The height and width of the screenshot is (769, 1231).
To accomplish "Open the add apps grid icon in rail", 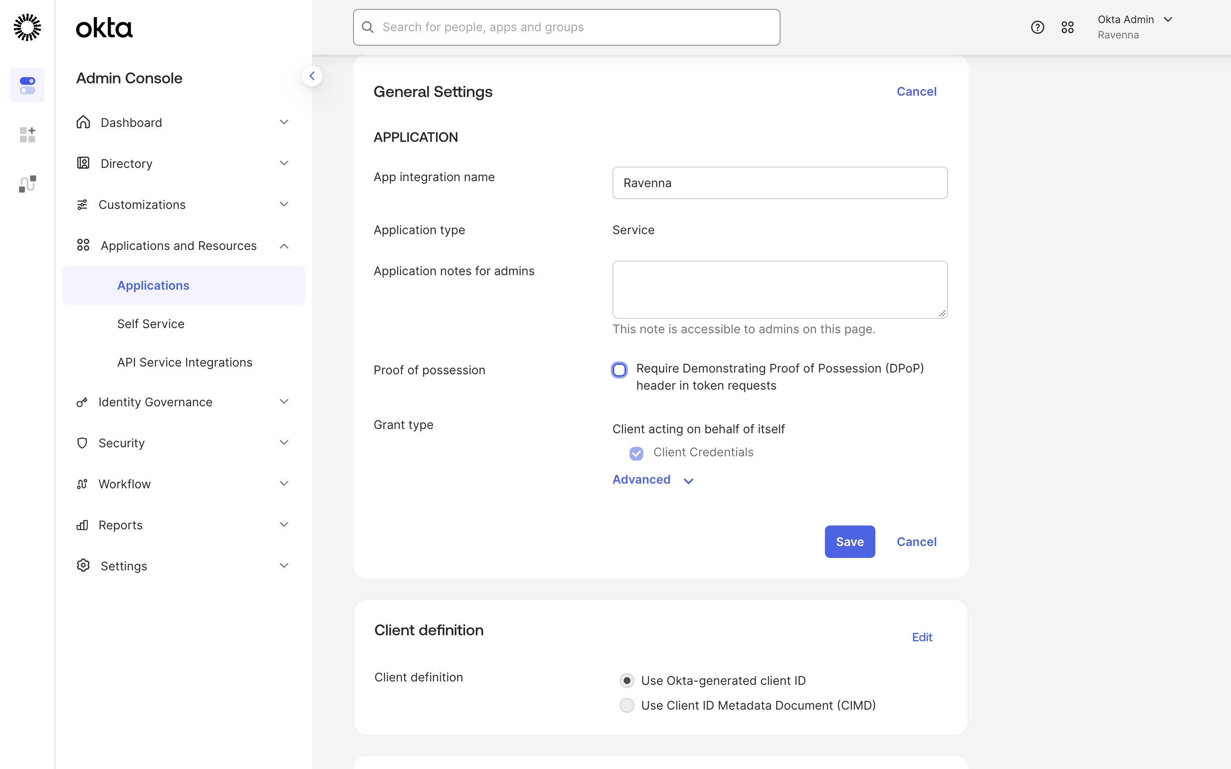I will 27,135.
